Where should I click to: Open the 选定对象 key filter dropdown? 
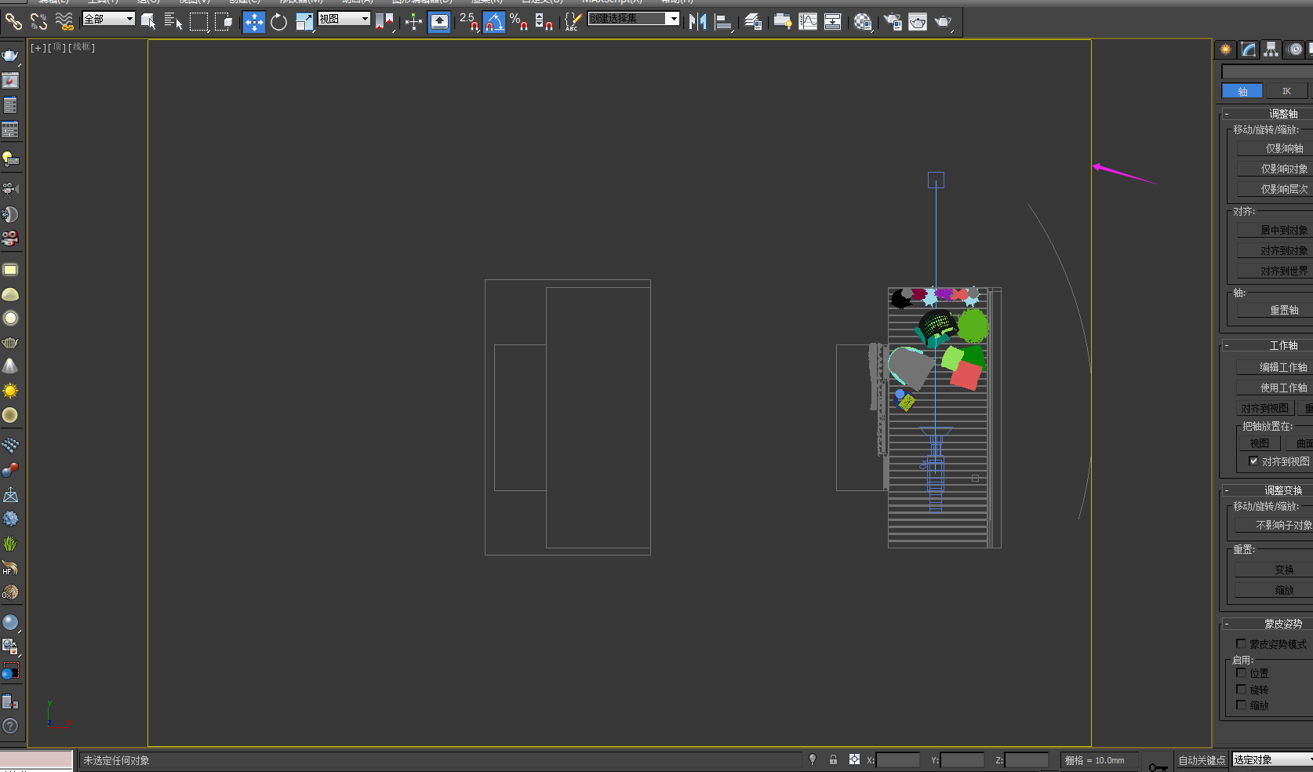(1272, 759)
